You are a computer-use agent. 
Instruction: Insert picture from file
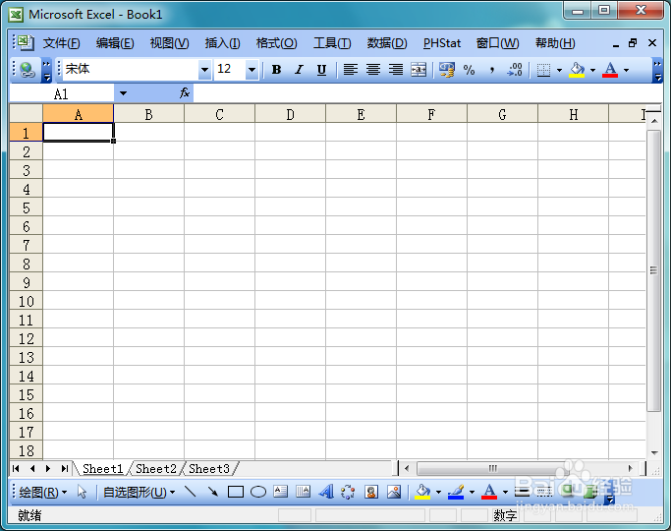394,492
